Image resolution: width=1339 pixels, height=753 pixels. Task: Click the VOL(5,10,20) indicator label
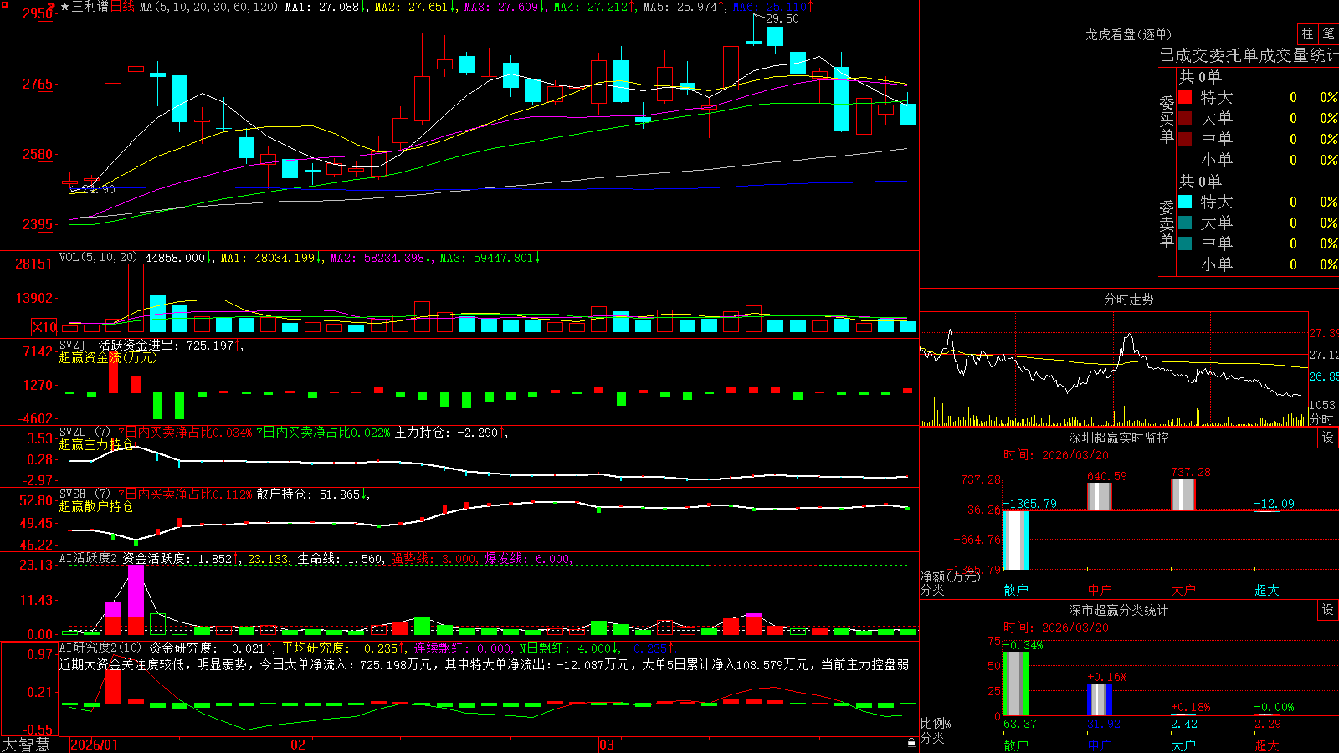(x=99, y=258)
